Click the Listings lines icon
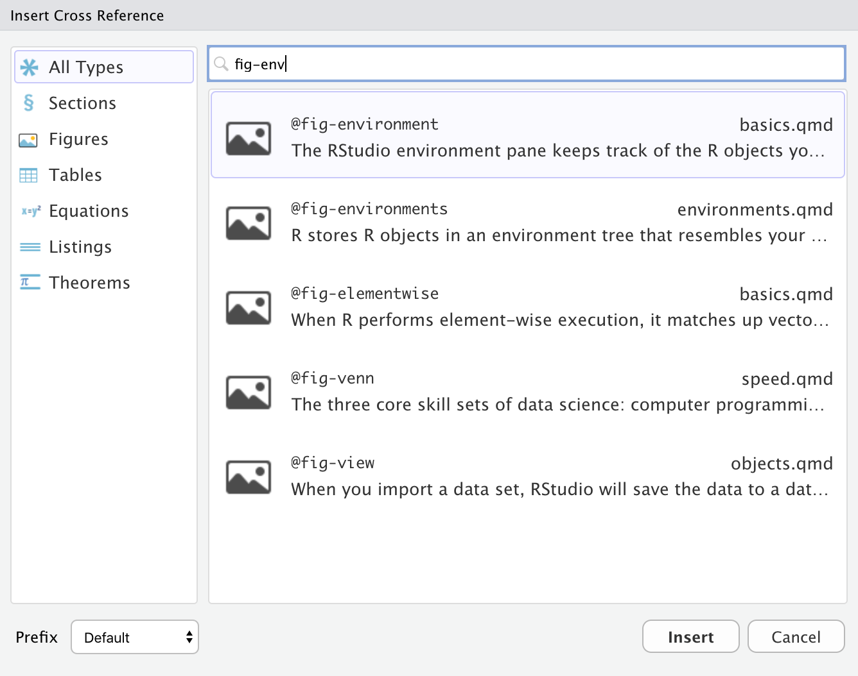This screenshot has height=676, width=858. (30, 247)
